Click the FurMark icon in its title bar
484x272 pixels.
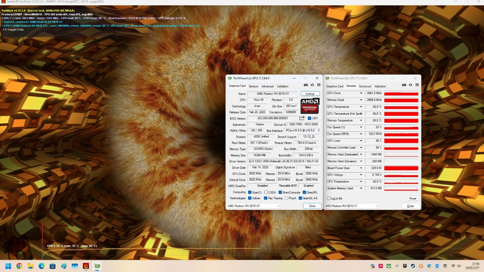(x=3, y=2)
